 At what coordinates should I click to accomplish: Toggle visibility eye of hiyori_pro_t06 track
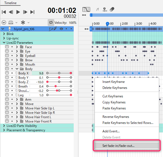click(x=61, y=29)
